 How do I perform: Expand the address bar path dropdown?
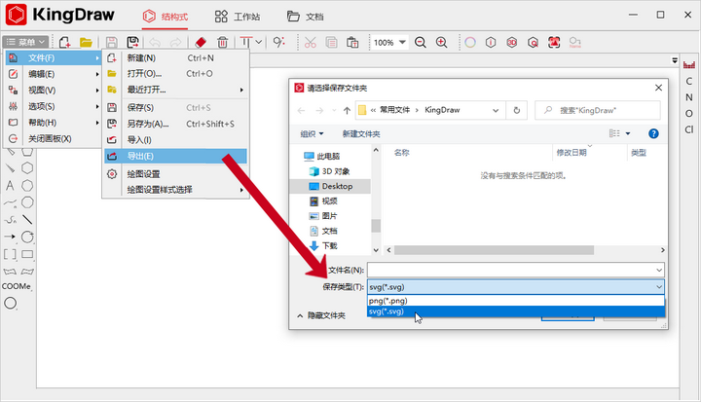click(x=496, y=110)
